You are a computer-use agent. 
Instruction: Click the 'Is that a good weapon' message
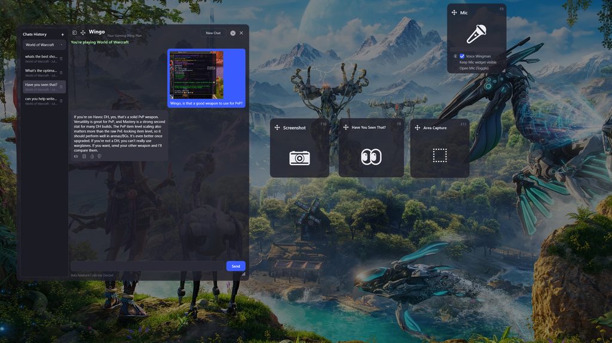[206, 103]
